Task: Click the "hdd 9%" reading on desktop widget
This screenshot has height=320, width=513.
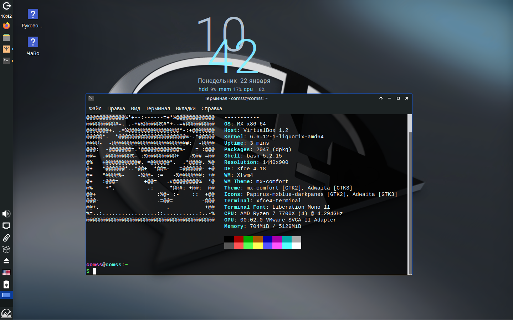Action: tap(207, 89)
